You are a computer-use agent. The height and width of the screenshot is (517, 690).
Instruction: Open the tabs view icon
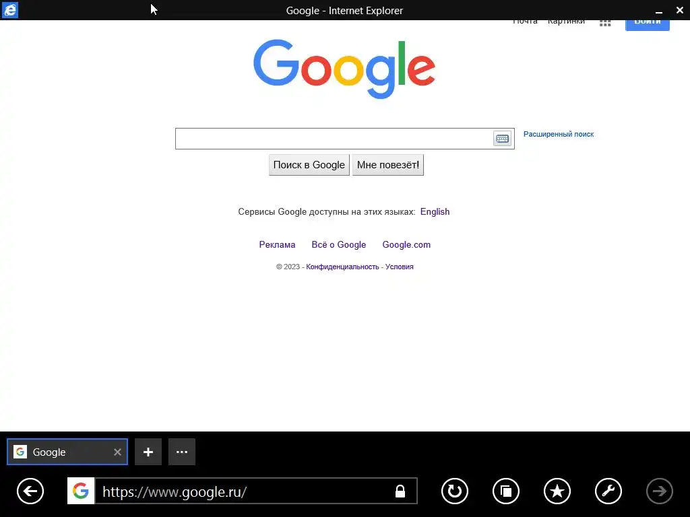(x=506, y=491)
